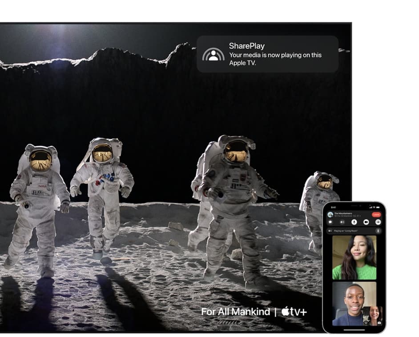Tap the speaker audio icon in FaceTime controls
This screenshot has width=419, height=337.
click(342, 222)
